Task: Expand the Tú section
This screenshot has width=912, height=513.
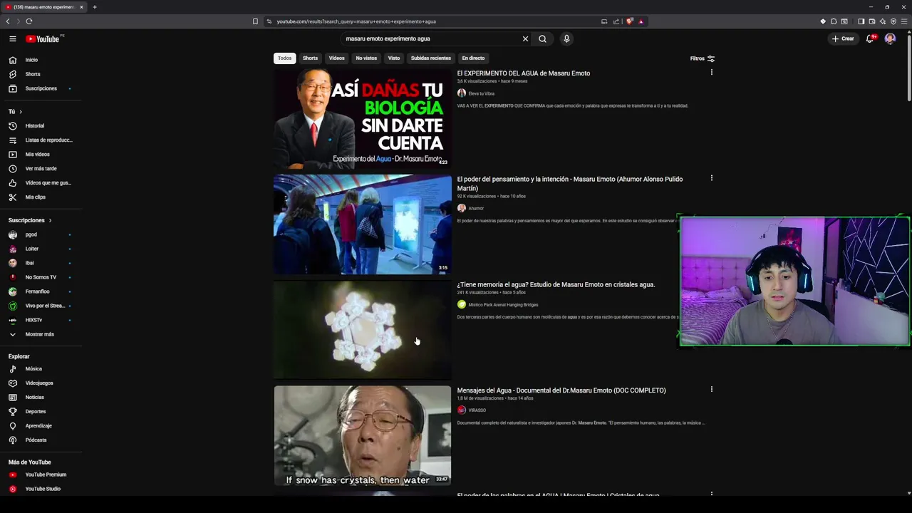Action: pyautogui.click(x=15, y=112)
